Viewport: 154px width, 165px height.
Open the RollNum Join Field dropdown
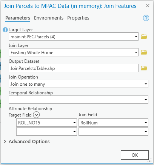point(113,123)
